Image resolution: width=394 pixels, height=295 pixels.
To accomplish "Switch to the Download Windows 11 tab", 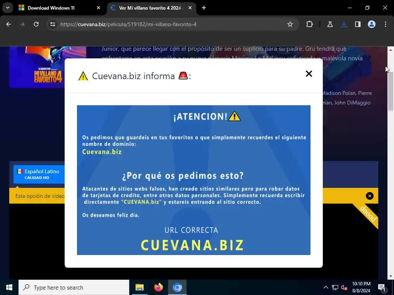I will click(x=59, y=8).
